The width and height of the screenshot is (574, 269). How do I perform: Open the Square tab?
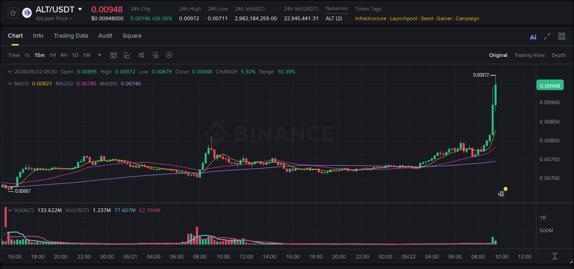(x=132, y=36)
